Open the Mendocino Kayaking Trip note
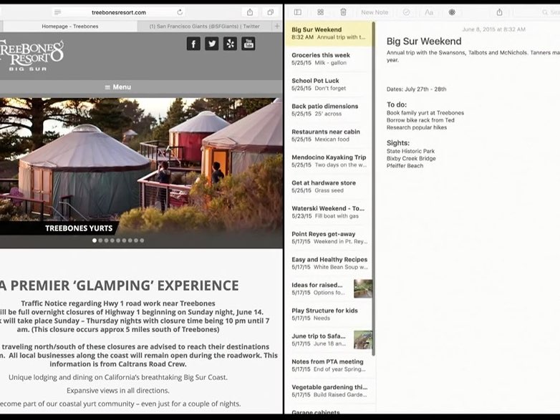The height and width of the screenshot is (420, 560). point(329,161)
